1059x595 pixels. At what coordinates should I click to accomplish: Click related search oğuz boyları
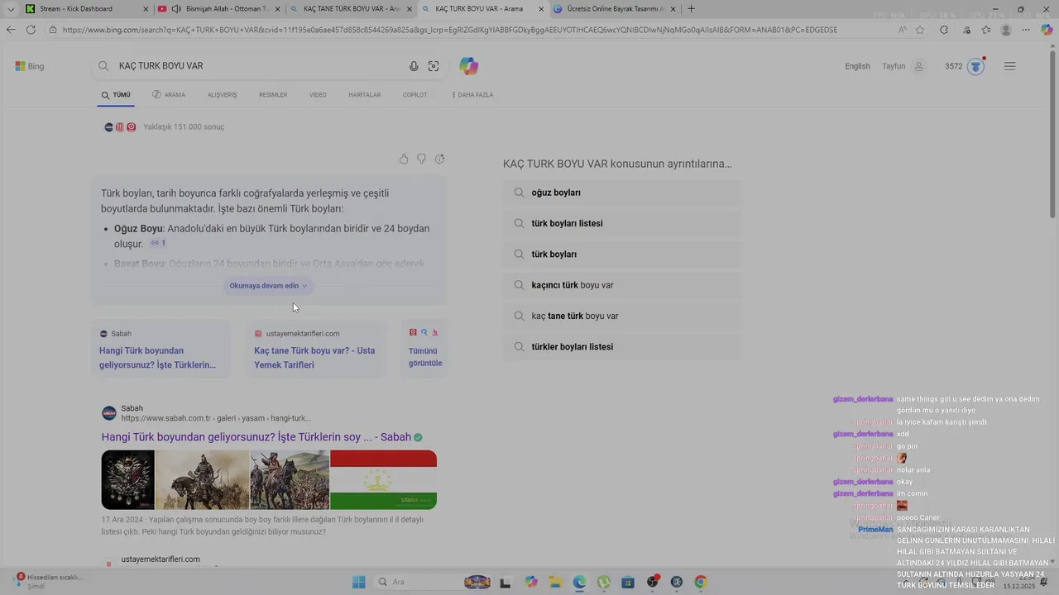622,193
